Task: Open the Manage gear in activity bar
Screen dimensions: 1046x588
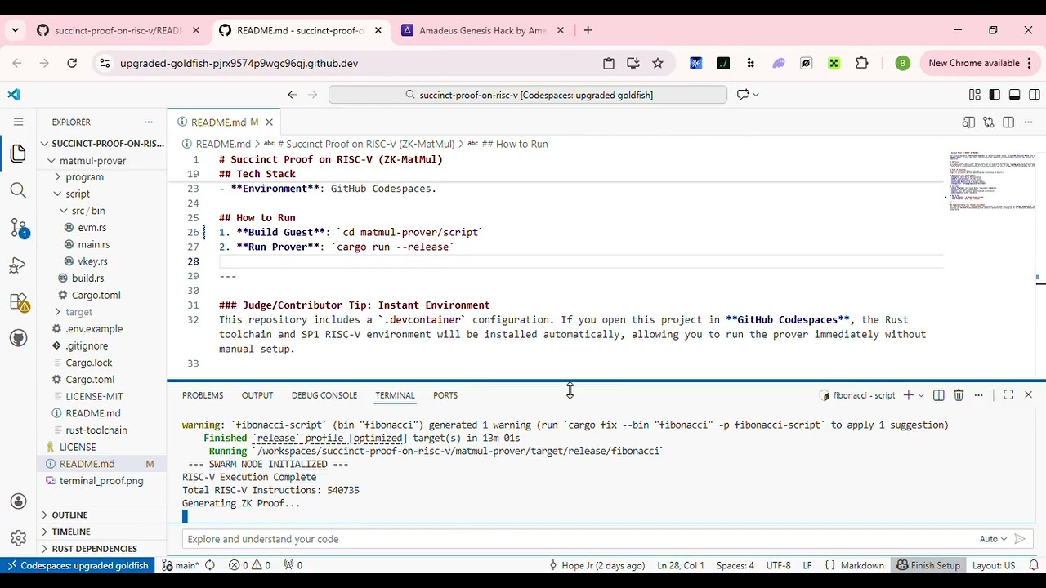Action: coord(18,538)
